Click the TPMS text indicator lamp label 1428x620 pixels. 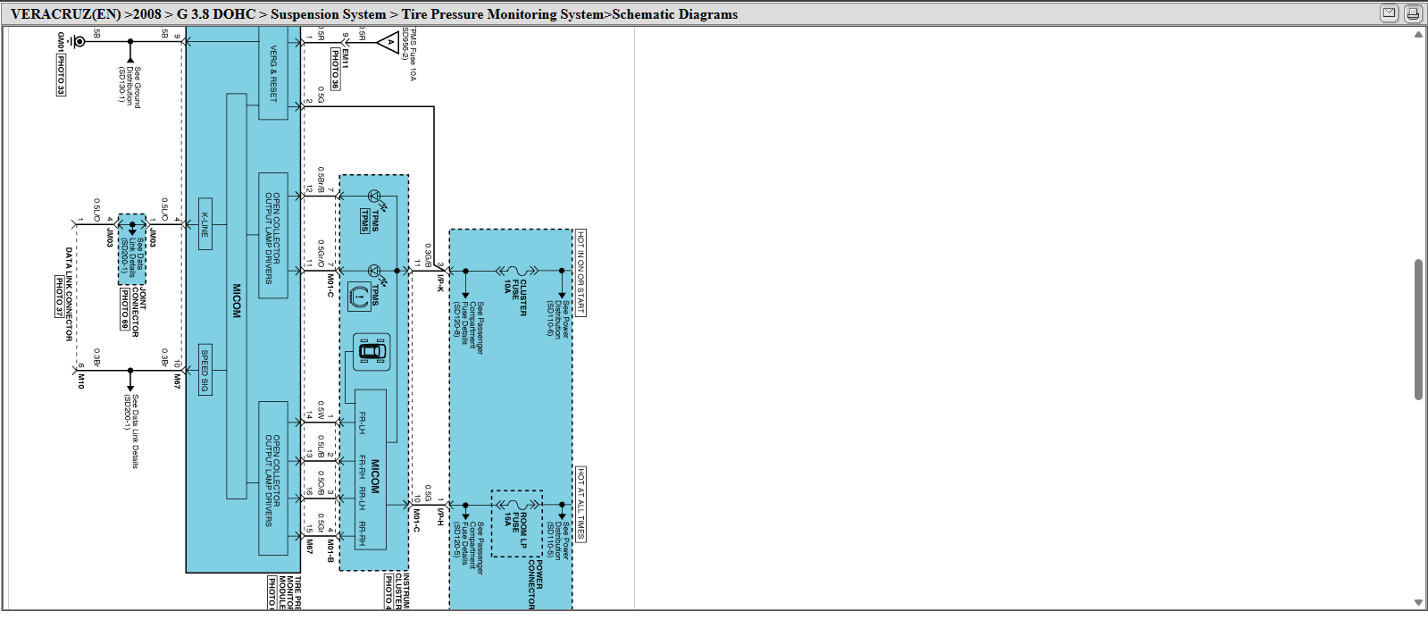[365, 221]
